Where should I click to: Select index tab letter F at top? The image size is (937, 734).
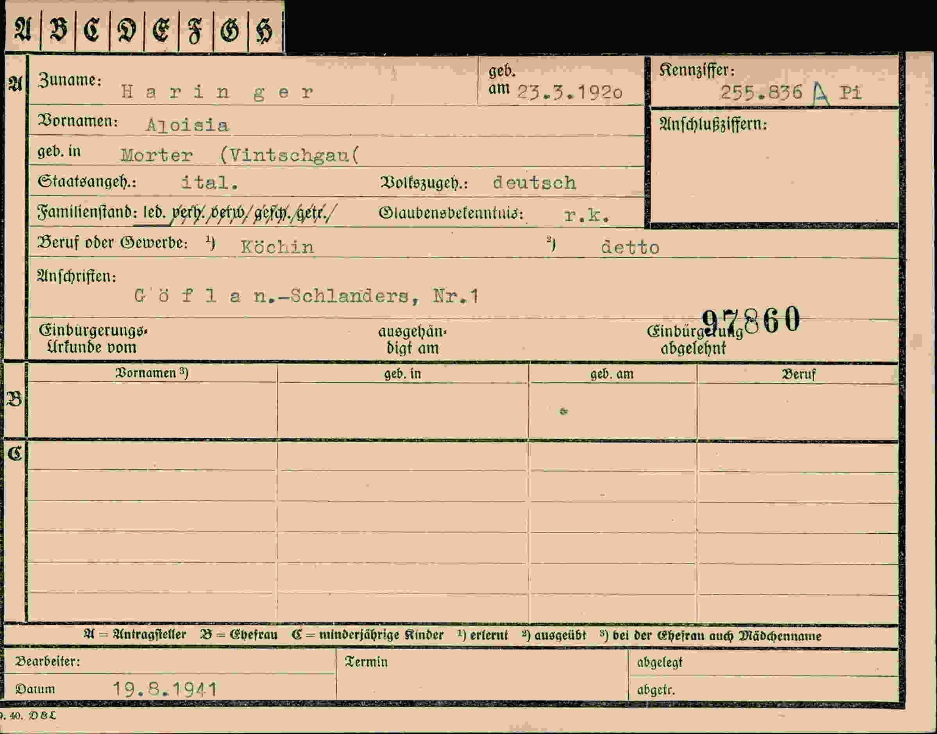pyautogui.click(x=196, y=31)
